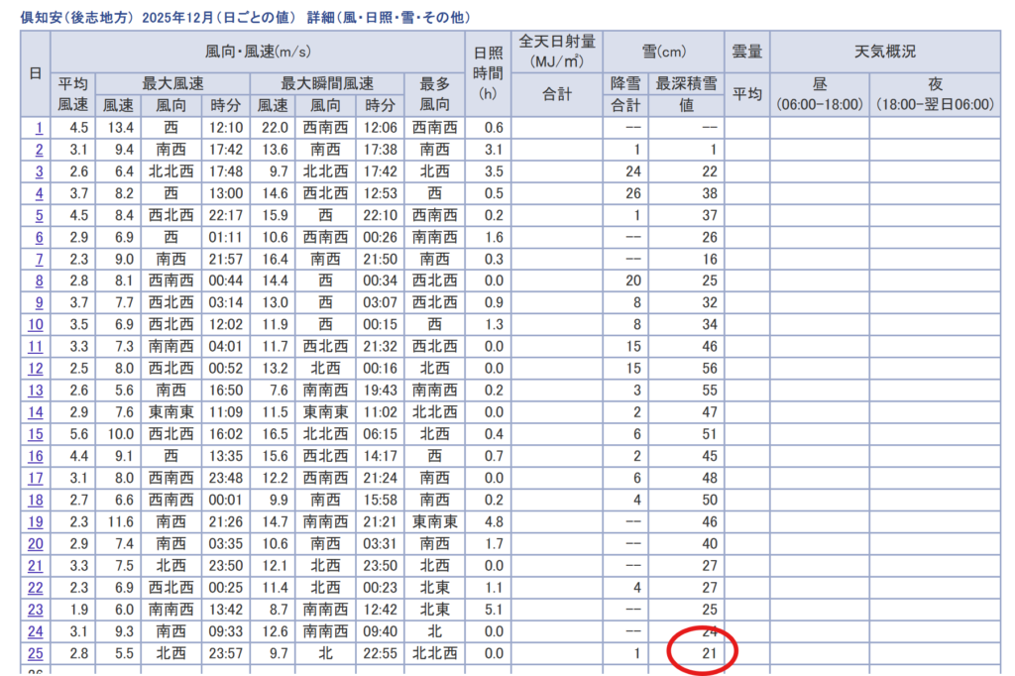Screen dimensions: 1015x676
Task: Open the day 19 link
Action: pyautogui.click(x=36, y=521)
